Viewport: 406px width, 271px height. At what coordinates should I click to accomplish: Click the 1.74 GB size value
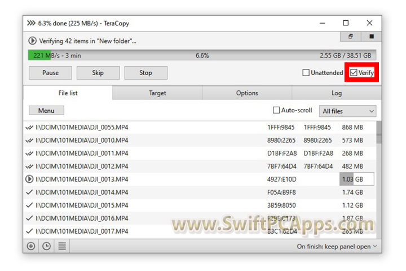(352, 192)
